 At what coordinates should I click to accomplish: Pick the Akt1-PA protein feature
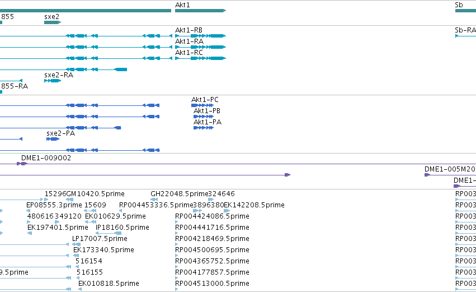click(x=204, y=128)
